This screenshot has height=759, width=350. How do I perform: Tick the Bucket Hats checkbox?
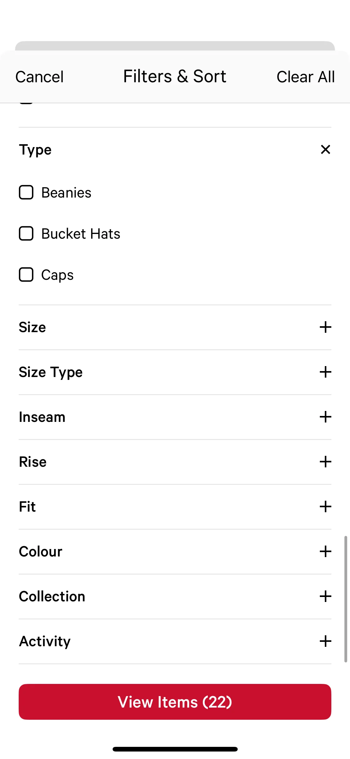26,233
